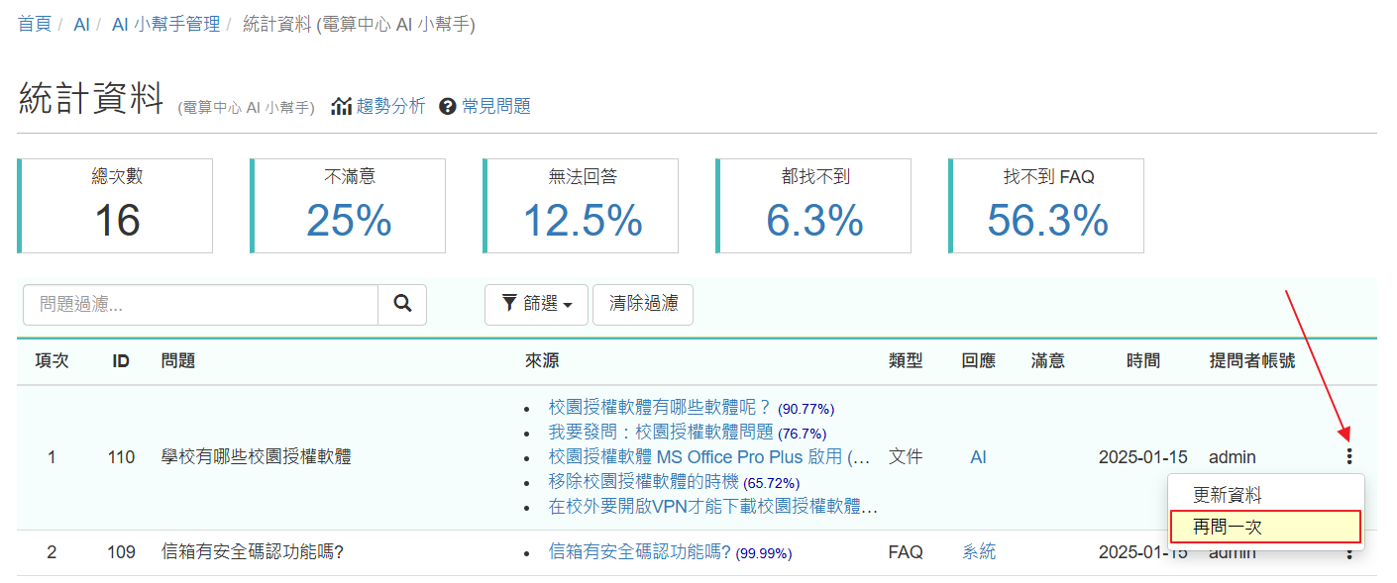Image resolution: width=1397 pixels, height=583 pixels.
Task: Click the magnifying glass search icon
Action: coord(402,305)
